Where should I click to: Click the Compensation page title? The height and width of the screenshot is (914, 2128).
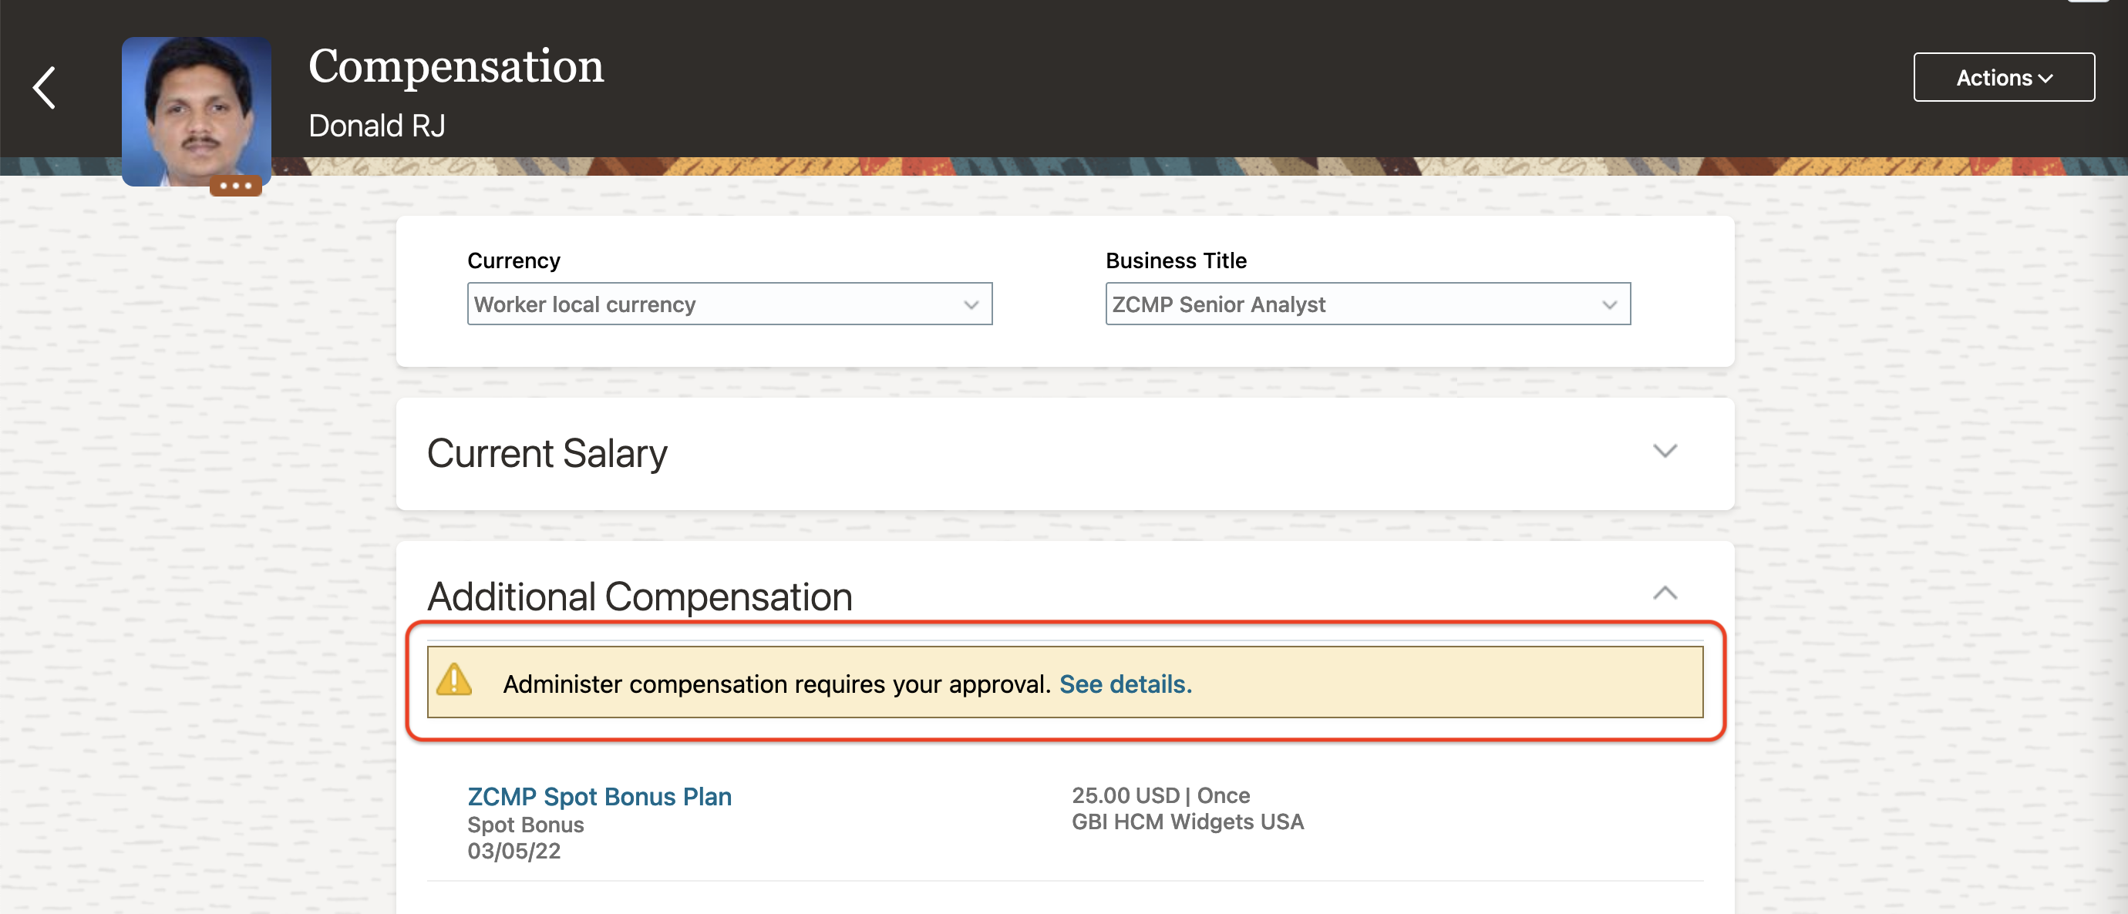[x=455, y=66]
